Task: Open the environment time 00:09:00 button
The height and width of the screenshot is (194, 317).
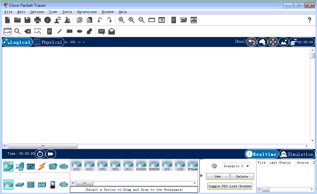Action: tap(302, 42)
